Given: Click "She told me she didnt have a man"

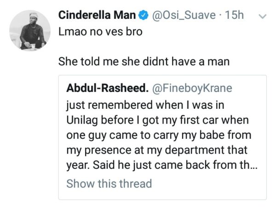Looking at the screenshot, I should [144, 61].
